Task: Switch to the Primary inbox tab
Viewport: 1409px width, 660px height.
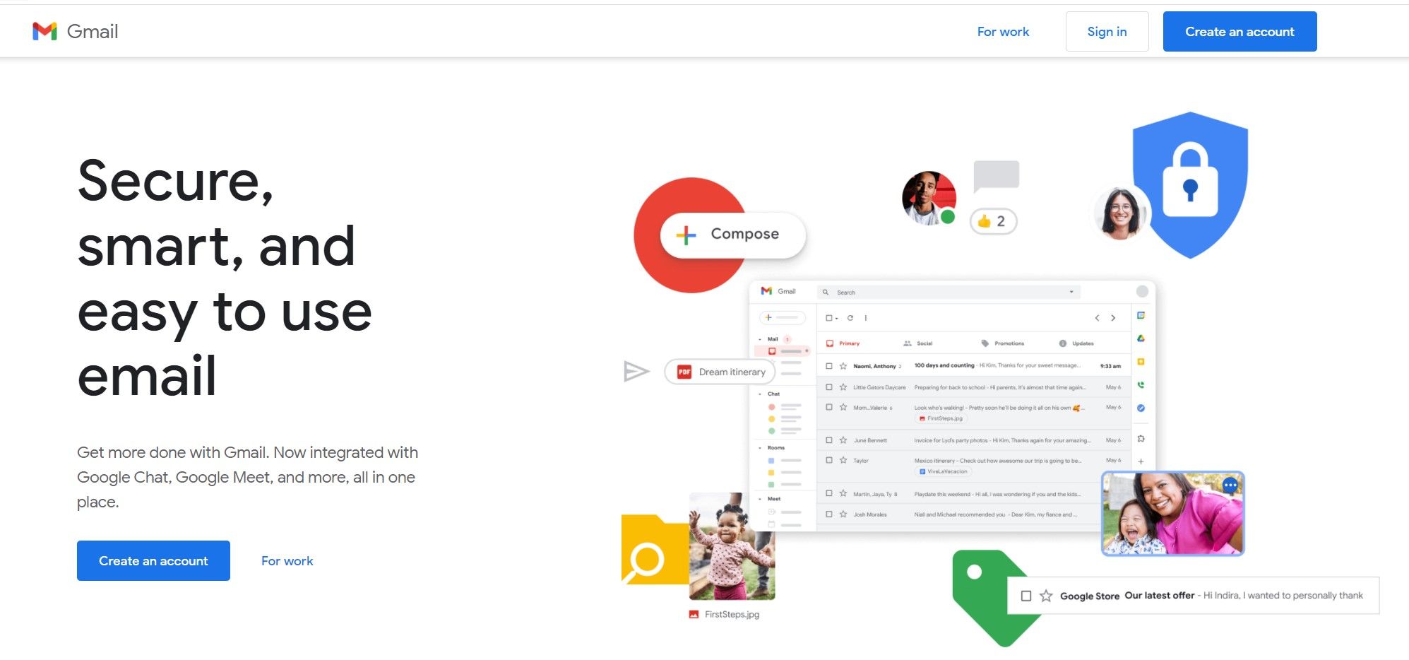Action: [843, 343]
